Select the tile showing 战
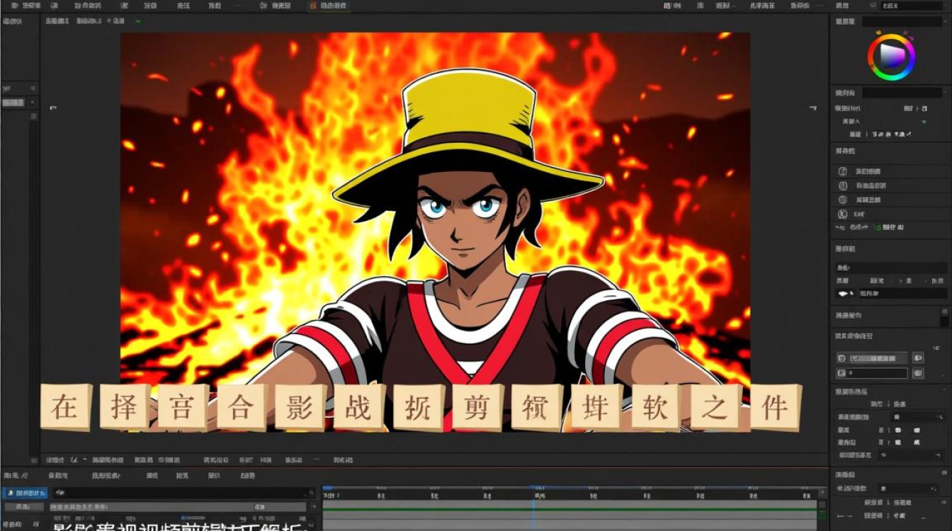Screen dimensions: 952x531 [x=360, y=407]
